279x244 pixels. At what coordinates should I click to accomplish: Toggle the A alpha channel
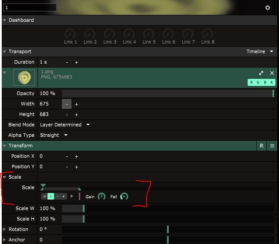tap(272, 82)
